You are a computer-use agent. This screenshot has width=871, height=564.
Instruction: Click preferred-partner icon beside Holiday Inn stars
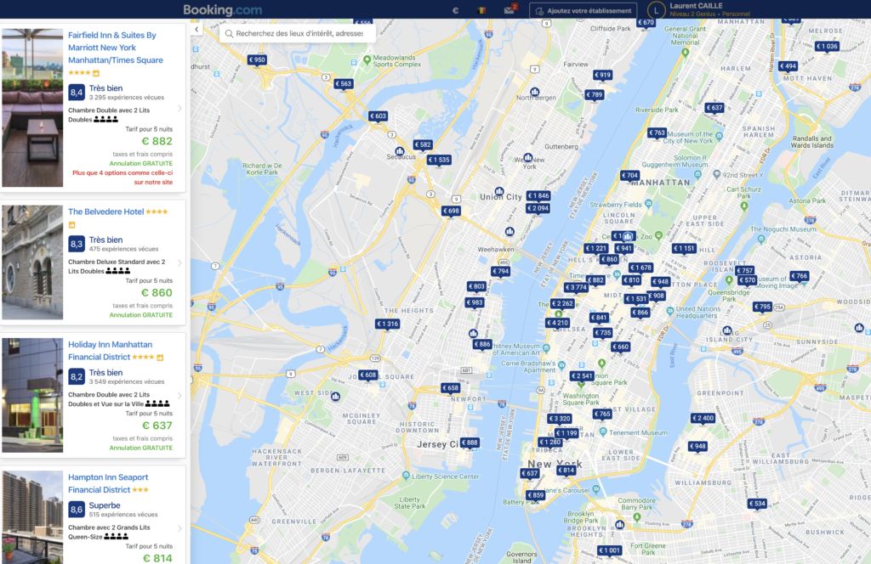160,358
